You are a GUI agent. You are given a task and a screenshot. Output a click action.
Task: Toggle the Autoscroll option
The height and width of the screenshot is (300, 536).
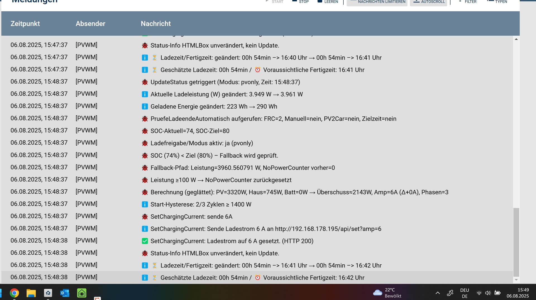click(x=429, y=2)
